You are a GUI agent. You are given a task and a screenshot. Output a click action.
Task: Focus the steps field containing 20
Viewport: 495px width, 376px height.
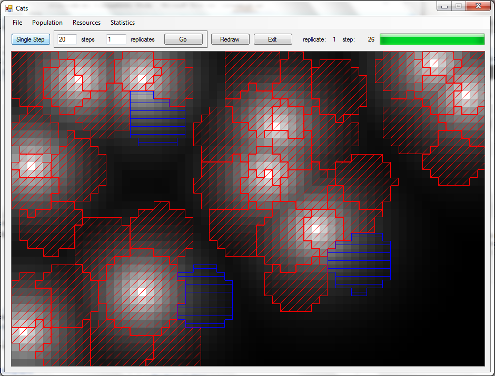pos(67,39)
